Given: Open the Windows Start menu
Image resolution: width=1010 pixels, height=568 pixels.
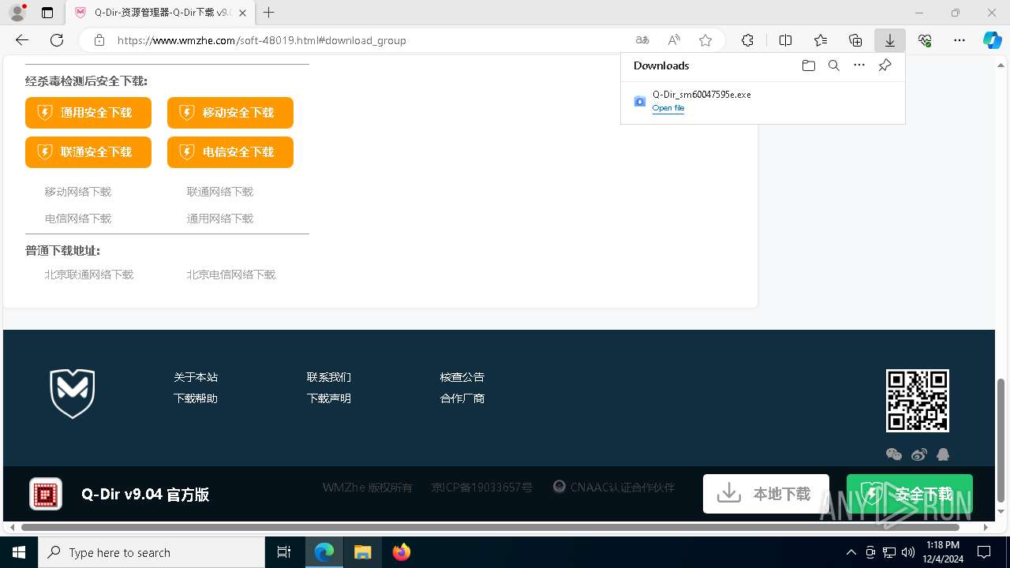Looking at the screenshot, I should [19, 552].
